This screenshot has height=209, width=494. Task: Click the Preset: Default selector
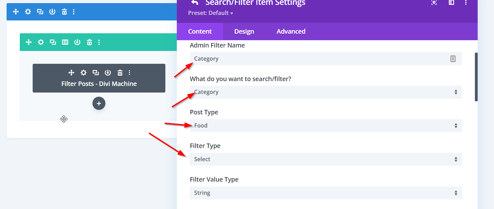pos(210,13)
